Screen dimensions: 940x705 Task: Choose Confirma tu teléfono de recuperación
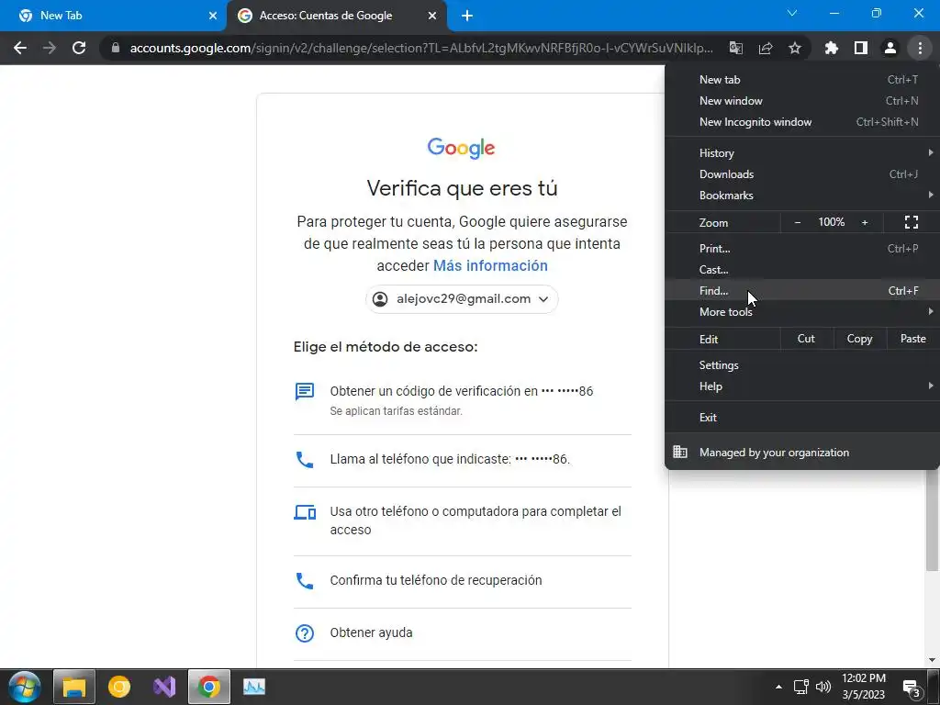tap(463, 580)
